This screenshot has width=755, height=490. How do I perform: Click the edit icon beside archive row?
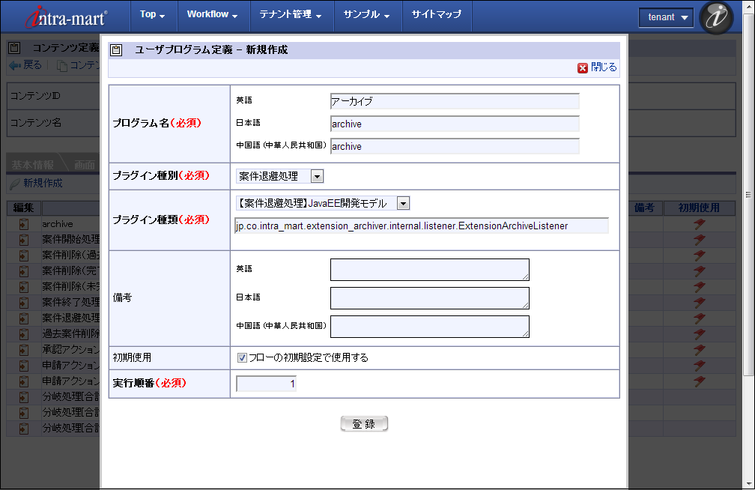[24, 224]
